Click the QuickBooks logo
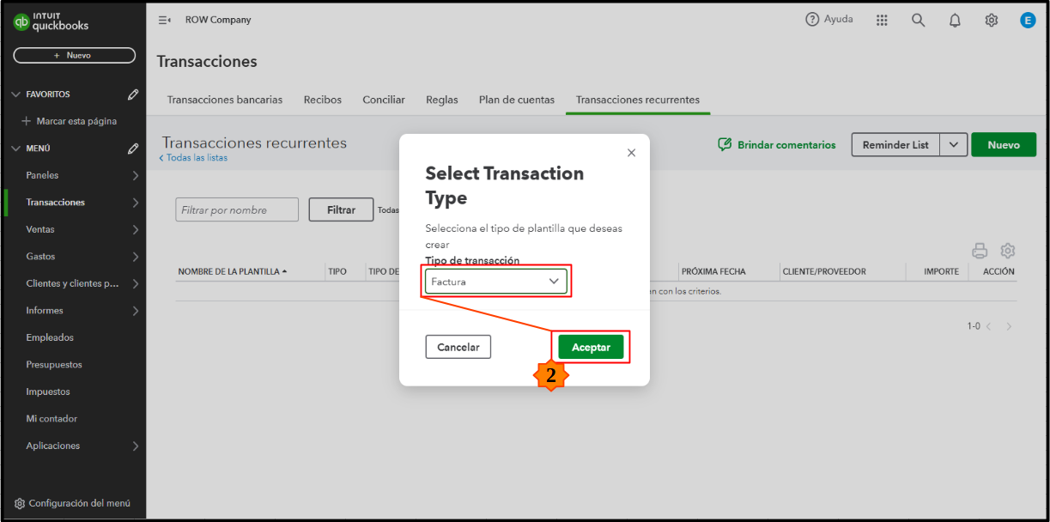The image size is (1050, 522). point(51,21)
